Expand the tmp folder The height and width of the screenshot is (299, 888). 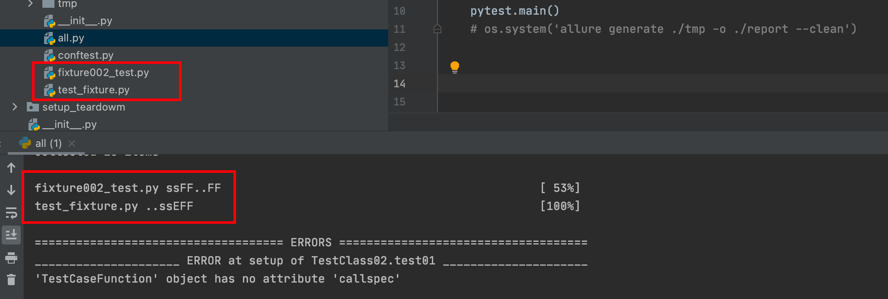coord(30,4)
